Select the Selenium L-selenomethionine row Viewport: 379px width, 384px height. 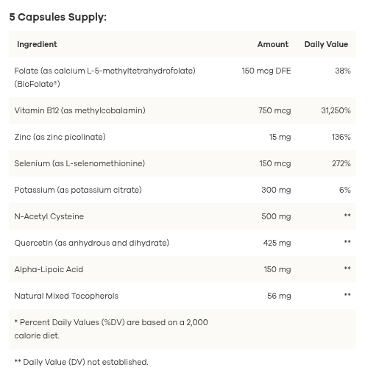[183, 163]
